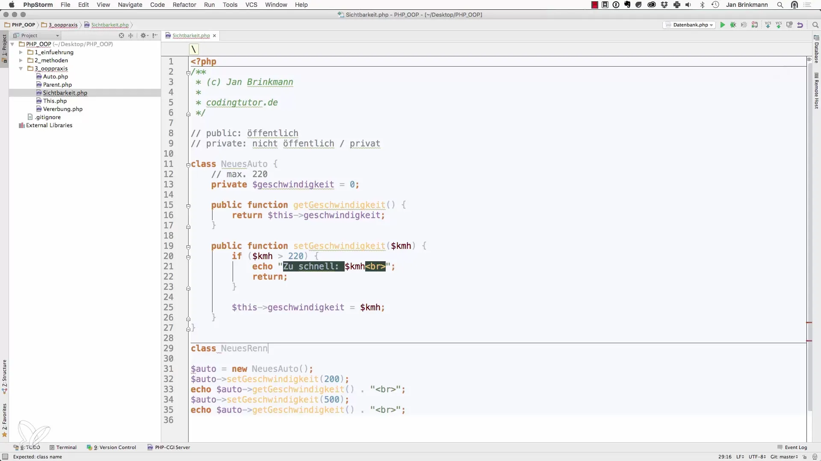Fold the if block at line 20
This screenshot has height=461, width=821.
[x=188, y=257]
